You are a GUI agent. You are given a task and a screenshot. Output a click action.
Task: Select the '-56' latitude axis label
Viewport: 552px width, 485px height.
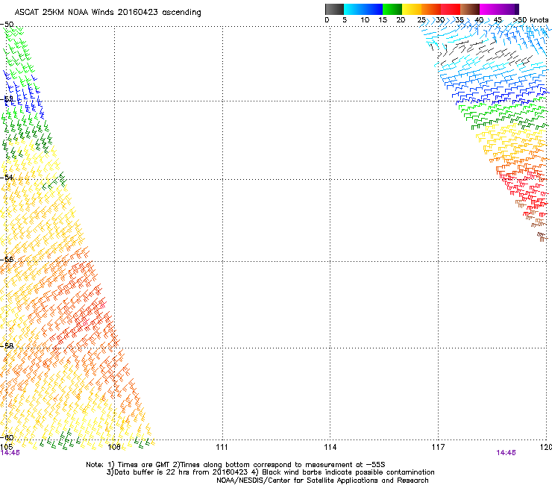click(7, 259)
